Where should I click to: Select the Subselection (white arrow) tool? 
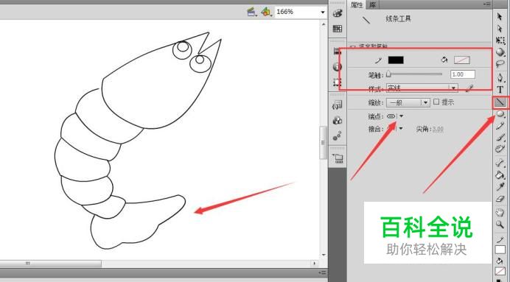[x=500, y=29]
